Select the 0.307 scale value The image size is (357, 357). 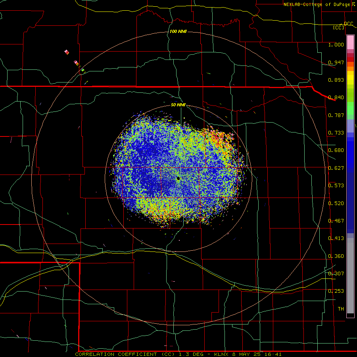click(x=336, y=274)
